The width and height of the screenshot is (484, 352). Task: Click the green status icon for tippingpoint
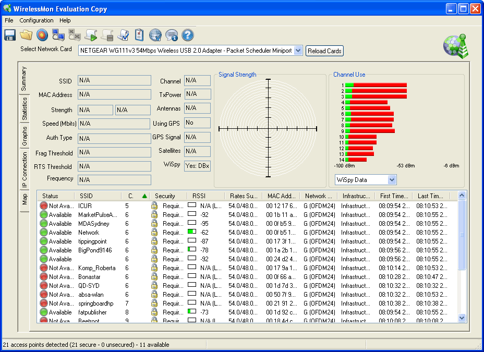coord(44,241)
